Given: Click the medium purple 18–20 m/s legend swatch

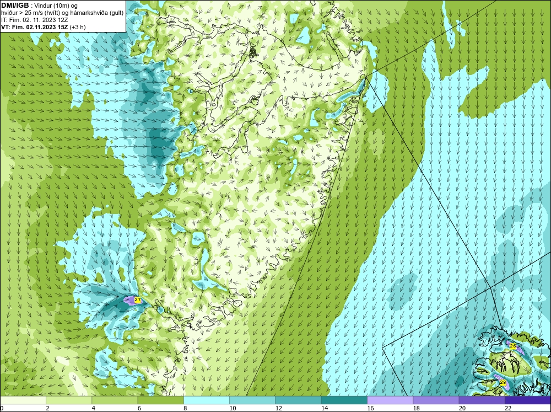Looking at the screenshot, I should tap(436, 400).
